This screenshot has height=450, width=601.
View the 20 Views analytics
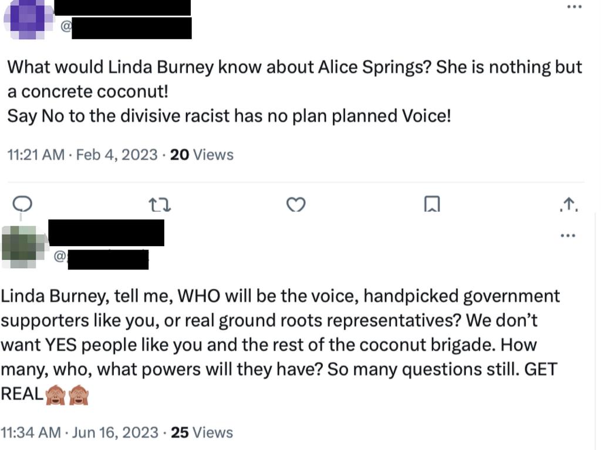(202, 155)
